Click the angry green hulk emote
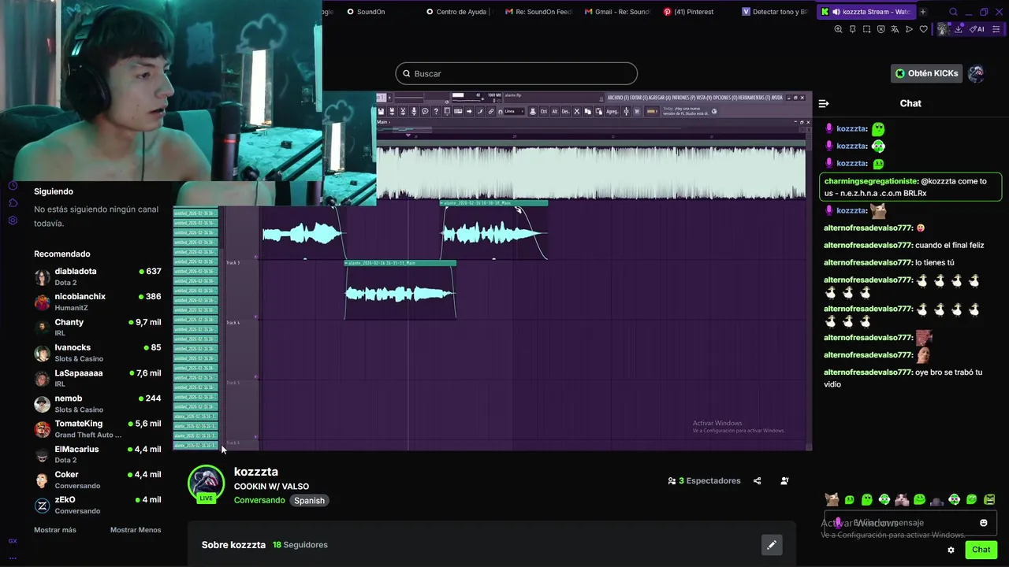 (989, 499)
